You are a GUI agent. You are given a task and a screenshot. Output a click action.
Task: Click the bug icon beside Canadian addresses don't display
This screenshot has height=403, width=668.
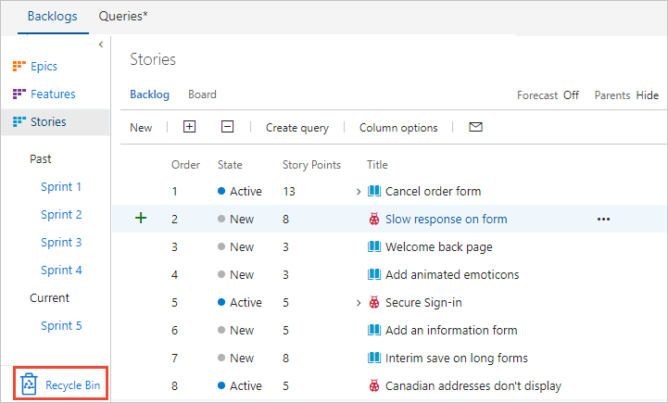pos(374,386)
